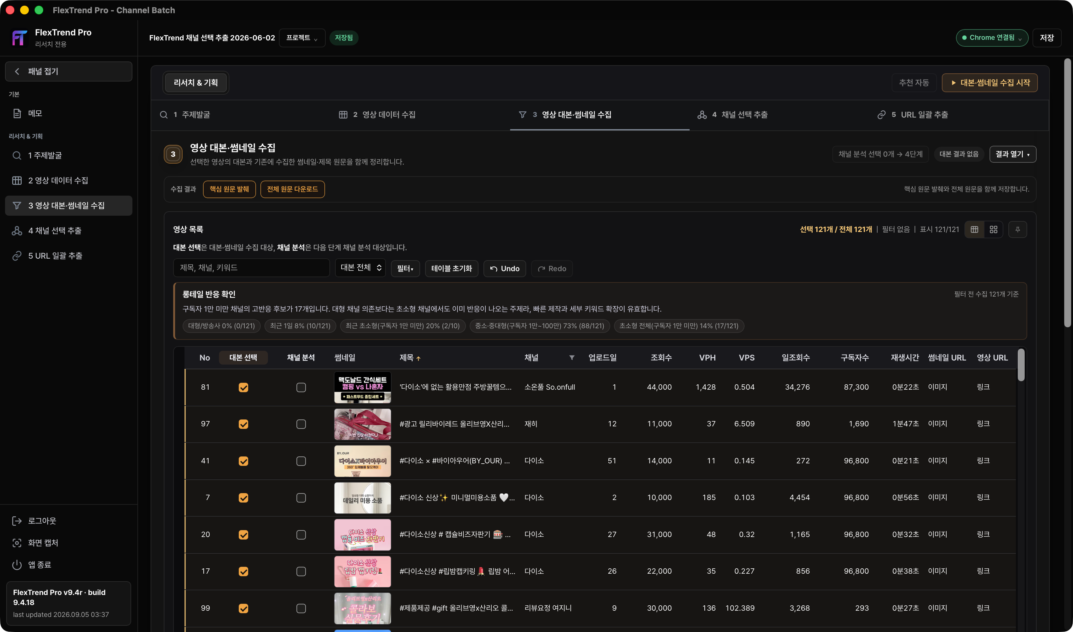Click the 테이블 초기화 button
This screenshot has width=1073, height=632.
(x=451, y=269)
